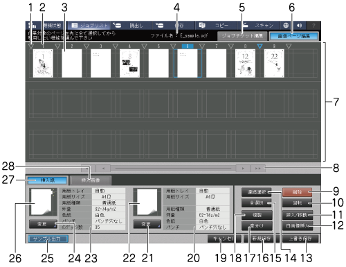Viewport: 346px width, 267px height.
Task: Step thumbnails back with the single left arrow
Action: (x=103, y=169)
